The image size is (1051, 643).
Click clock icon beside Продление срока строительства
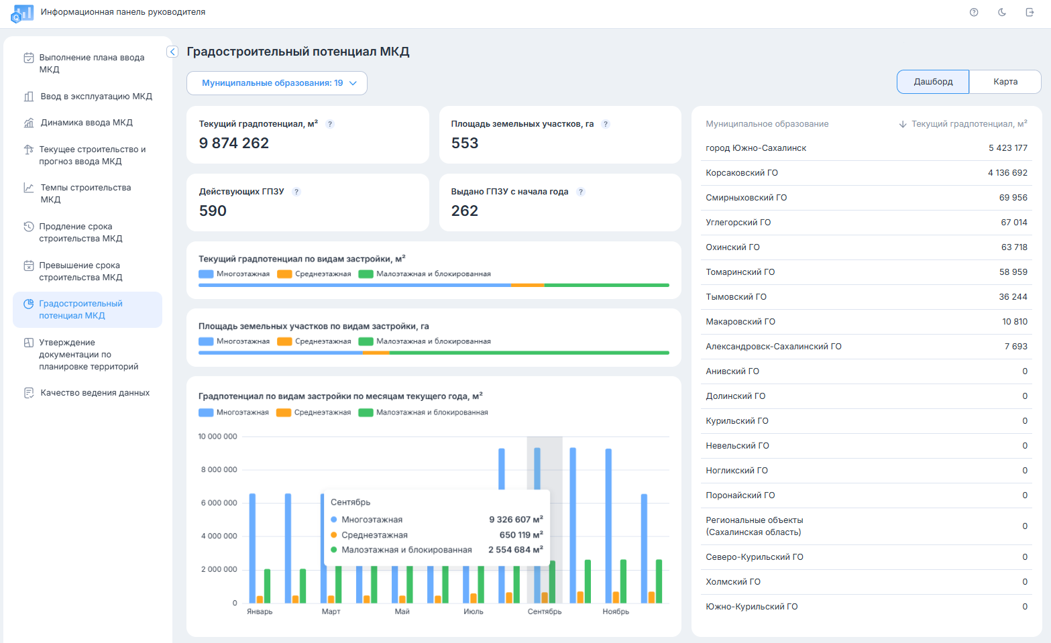(x=29, y=227)
